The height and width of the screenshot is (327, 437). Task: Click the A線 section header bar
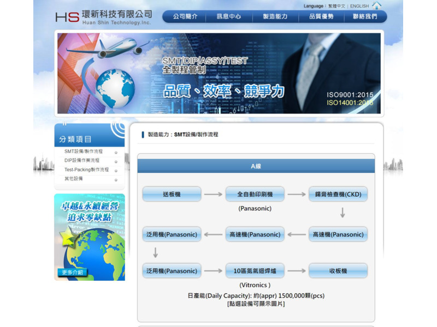(256, 165)
